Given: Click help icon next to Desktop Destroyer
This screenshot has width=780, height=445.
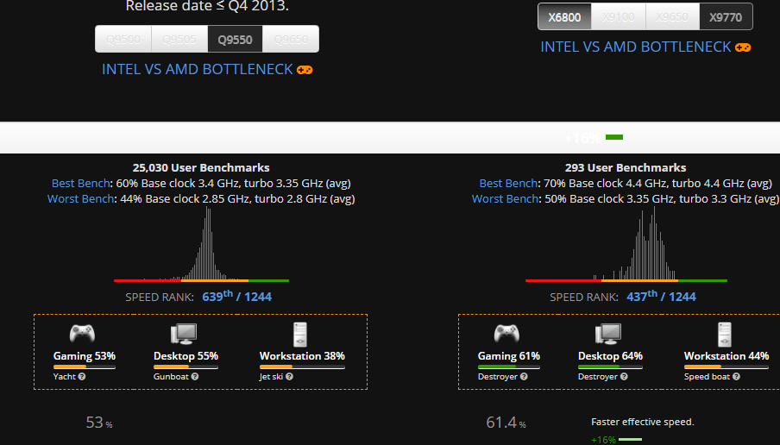Looking at the screenshot, I should (624, 376).
